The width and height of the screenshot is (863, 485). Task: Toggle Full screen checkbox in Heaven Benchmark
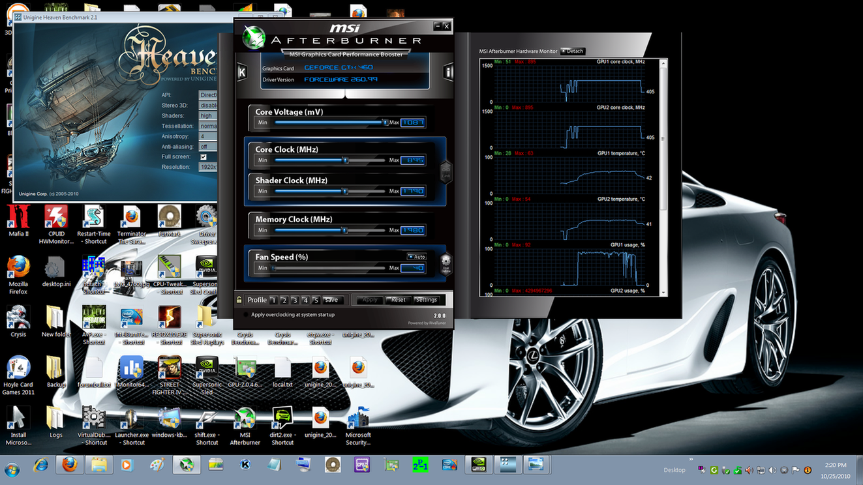pos(203,157)
